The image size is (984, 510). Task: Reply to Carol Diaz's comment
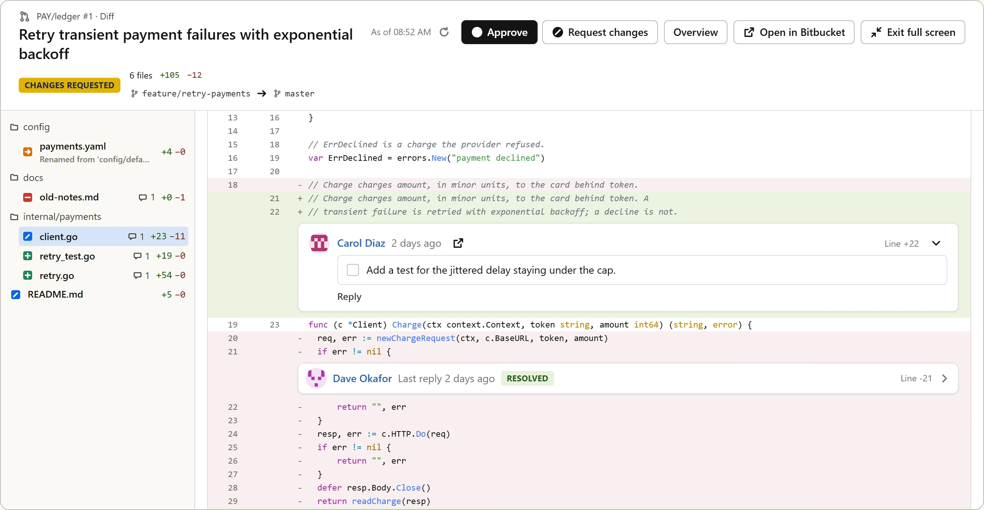tap(349, 297)
